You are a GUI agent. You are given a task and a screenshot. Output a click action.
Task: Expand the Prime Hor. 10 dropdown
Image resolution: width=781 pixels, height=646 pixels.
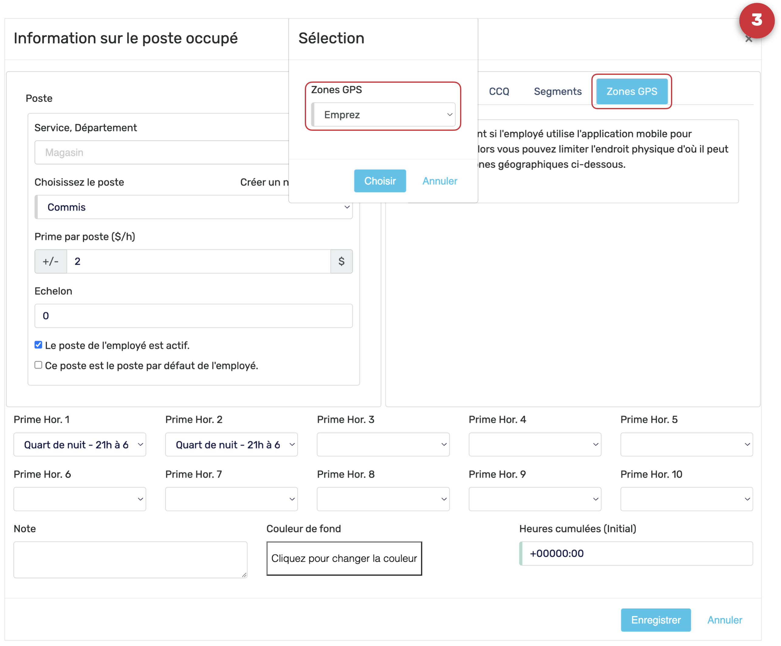coord(686,499)
